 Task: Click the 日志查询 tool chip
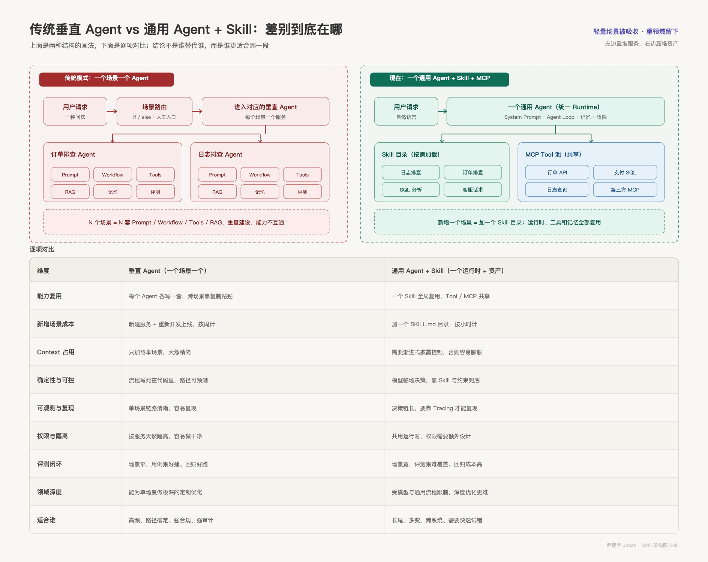coord(557,190)
